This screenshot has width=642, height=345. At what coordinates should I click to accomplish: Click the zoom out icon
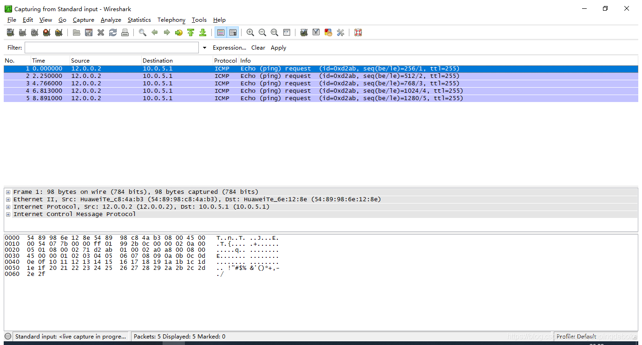pos(262,32)
